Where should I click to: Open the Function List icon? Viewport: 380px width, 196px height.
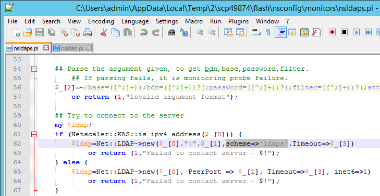click(x=316, y=32)
